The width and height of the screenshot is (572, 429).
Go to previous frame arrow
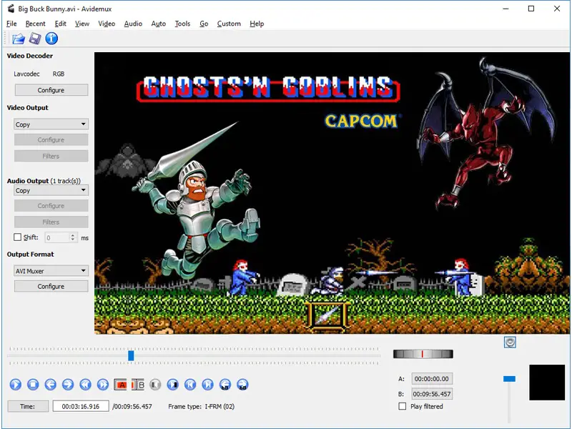point(50,385)
